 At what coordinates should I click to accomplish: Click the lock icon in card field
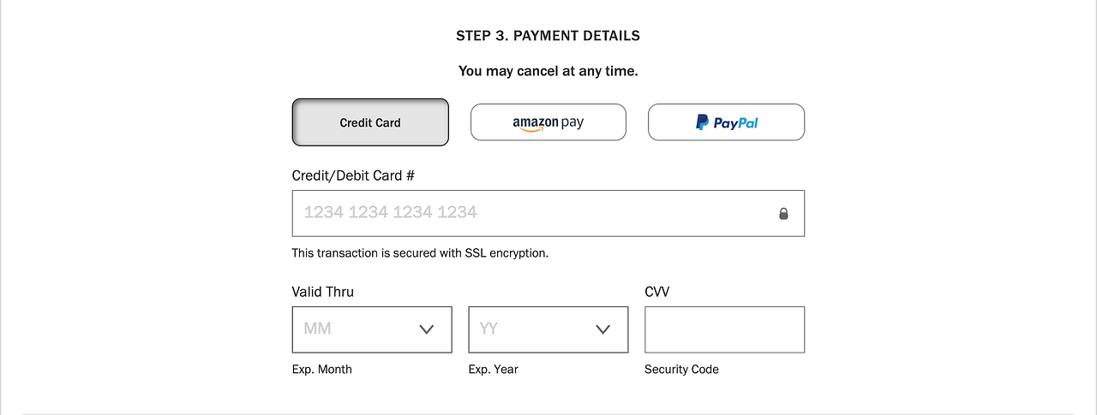[x=783, y=214]
